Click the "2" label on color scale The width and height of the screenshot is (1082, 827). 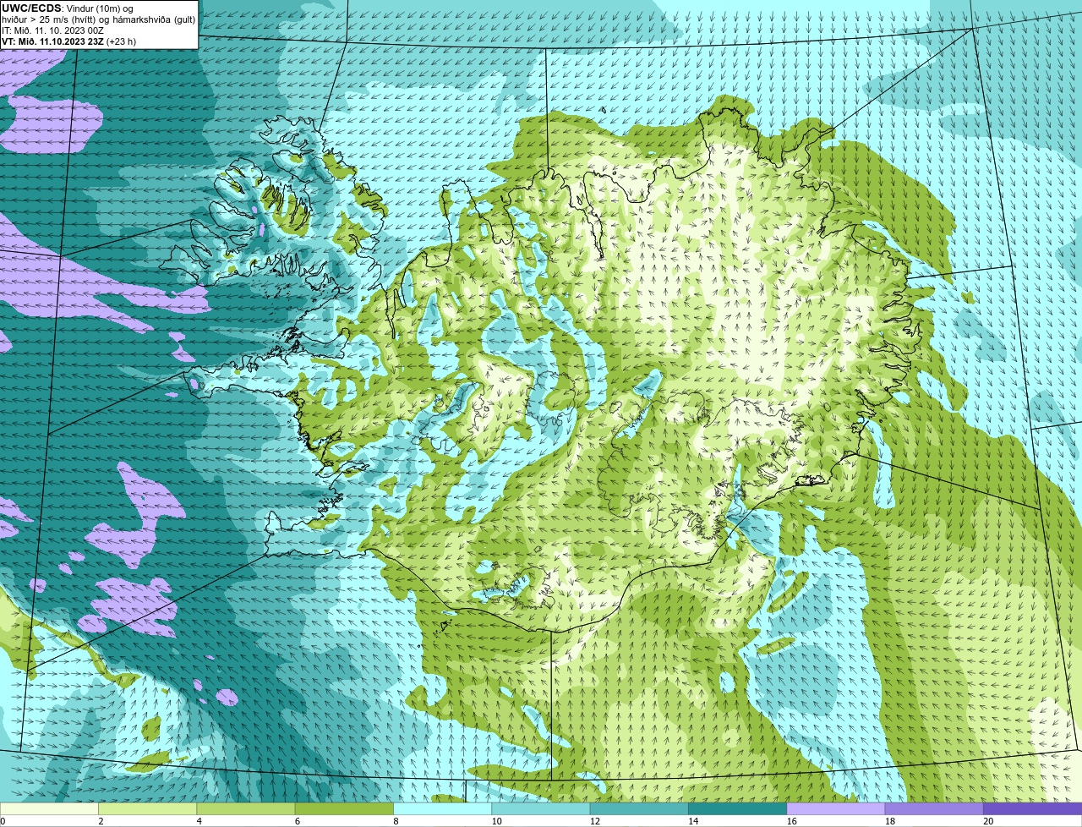[101, 821]
